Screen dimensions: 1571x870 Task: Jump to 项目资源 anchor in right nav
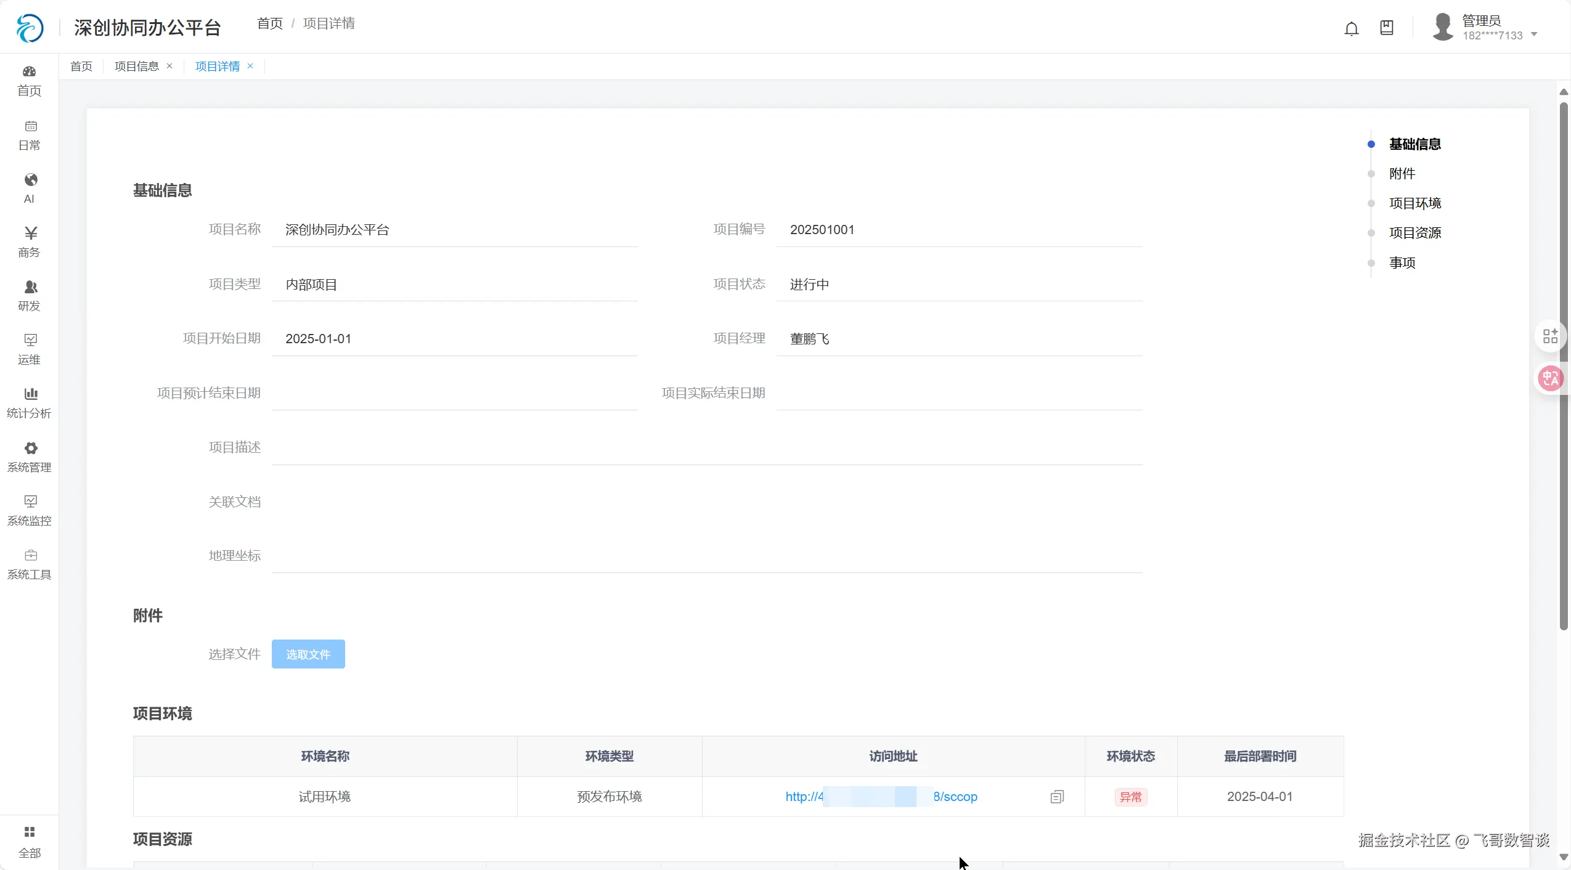1414,233
